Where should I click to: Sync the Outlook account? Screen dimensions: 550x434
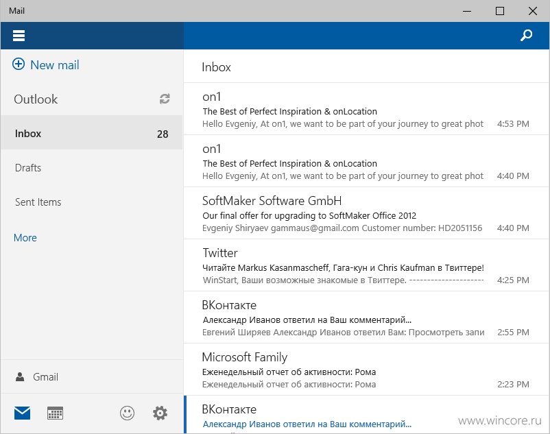165,99
